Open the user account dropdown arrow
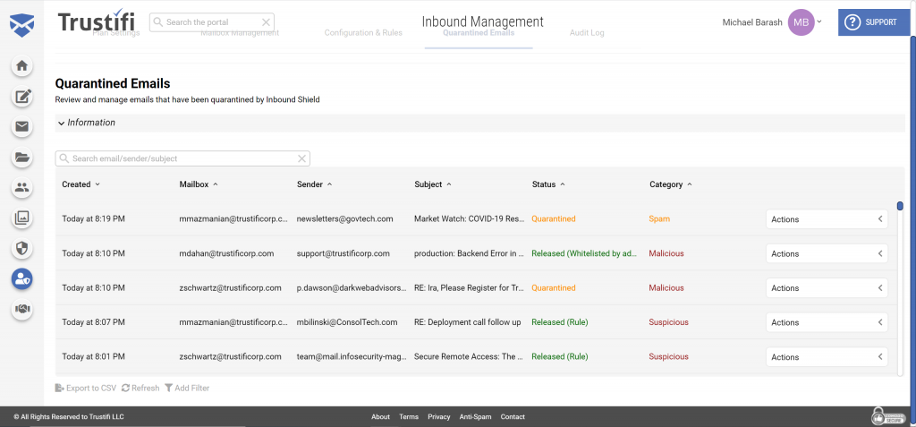916x427 pixels. click(819, 21)
